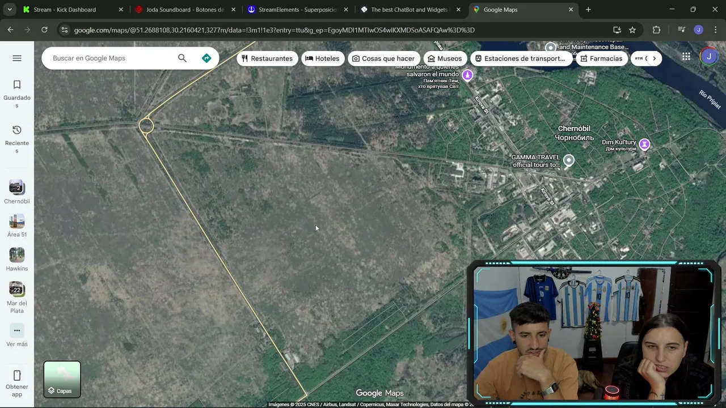Click the search magnifier icon
Image resolution: width=726 pixels, height=408 pixels.
tap(182, 58)
